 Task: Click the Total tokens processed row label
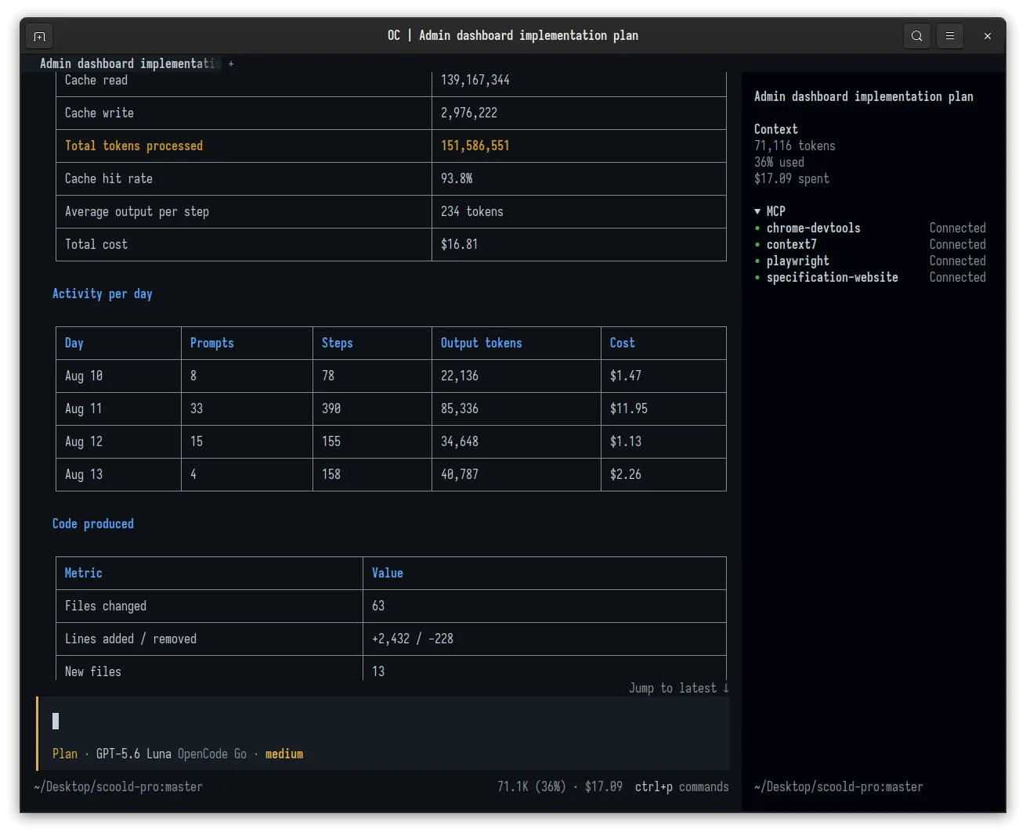[x=133, y=146]
